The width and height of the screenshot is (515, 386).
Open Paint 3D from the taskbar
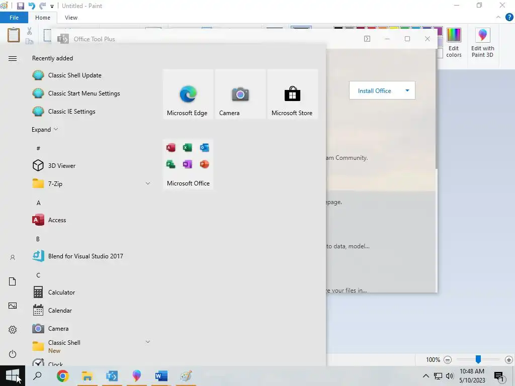coord(136,376)
